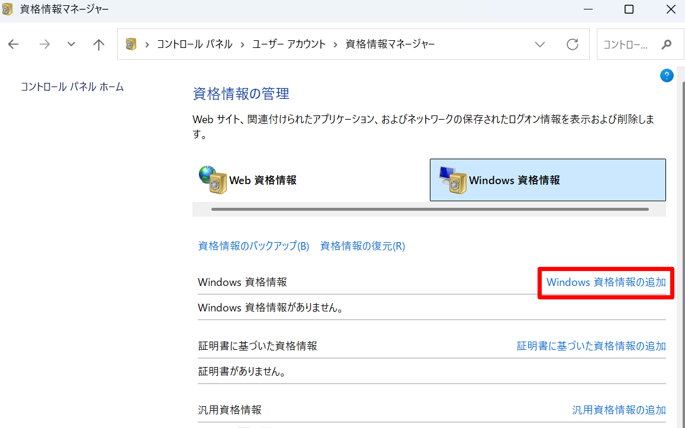Select the Windows 資格情報 tab
This screenshot has width=685, height=428.
point(548,180)
